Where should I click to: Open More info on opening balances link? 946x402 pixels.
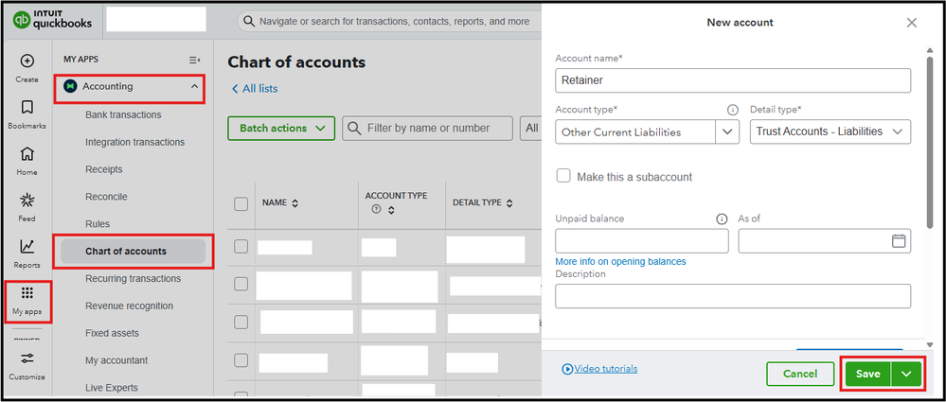[x=620, y=261]
